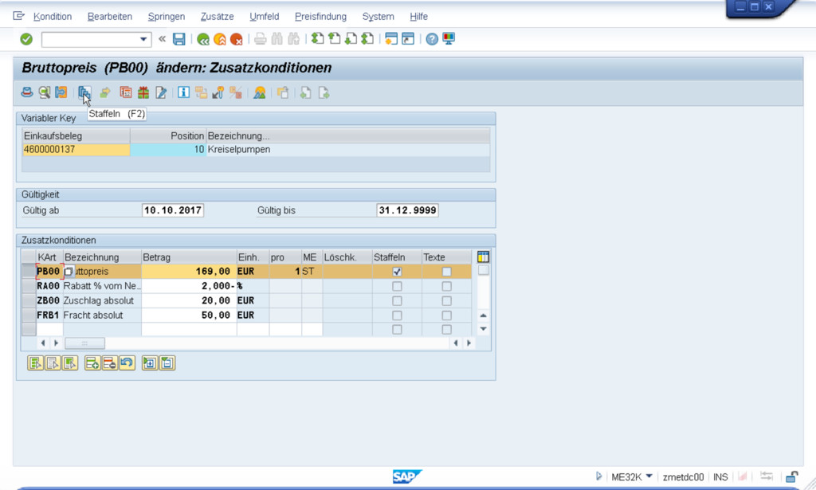Image resolution: width=816 pixels, height=490 pixels.
Task: Click the PB00 Betrag field 169,00
Action: pyautogui.click(x=189, y=272)
